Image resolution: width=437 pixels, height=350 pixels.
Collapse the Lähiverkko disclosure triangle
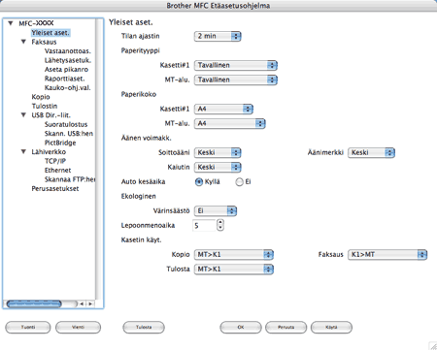pos(23,151)
